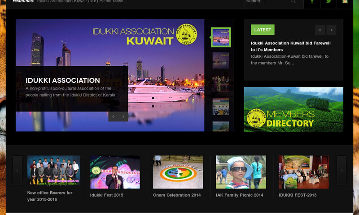
Task: Select the second slider thumbnail
Action: point(221,60)
